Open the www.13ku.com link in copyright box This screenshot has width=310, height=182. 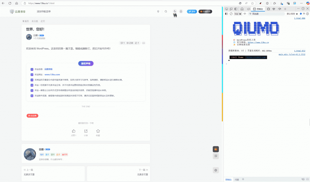coord(52,74)
